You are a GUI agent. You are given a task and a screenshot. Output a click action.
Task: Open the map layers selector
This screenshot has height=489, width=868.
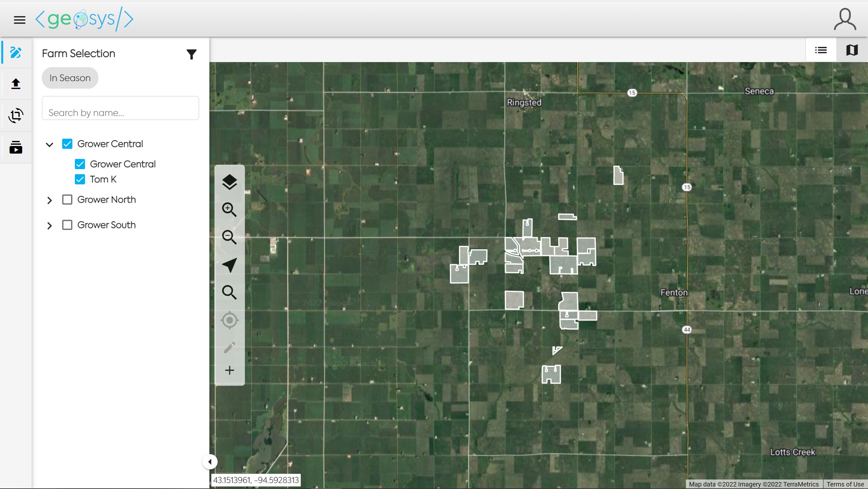coord(230,182)
